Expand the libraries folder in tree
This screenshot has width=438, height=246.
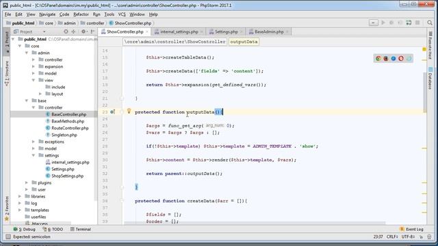[x=20, y=196]
